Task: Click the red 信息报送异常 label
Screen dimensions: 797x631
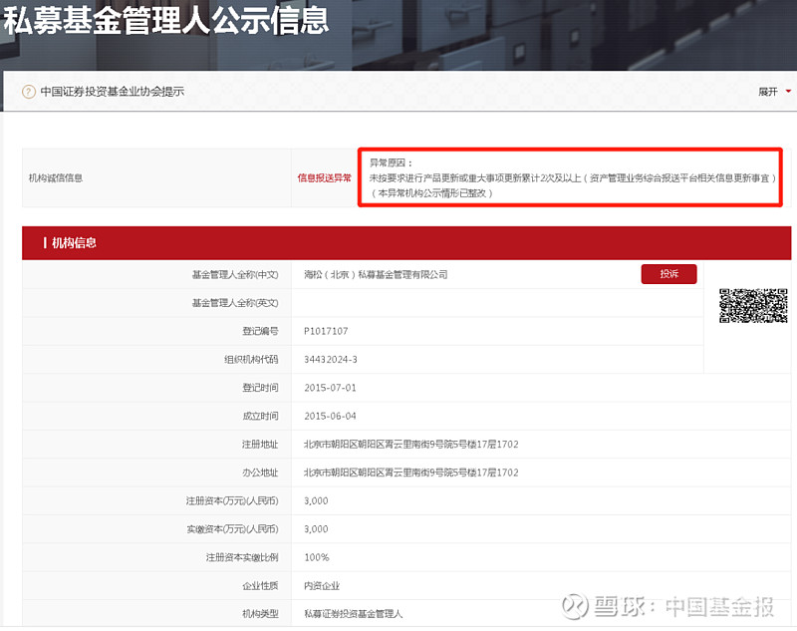Action: click(x=325, y=178)
